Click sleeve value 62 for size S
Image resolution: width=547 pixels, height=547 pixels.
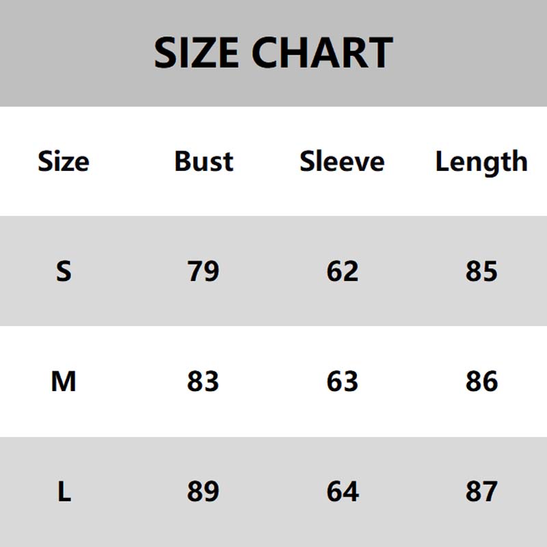343,271
